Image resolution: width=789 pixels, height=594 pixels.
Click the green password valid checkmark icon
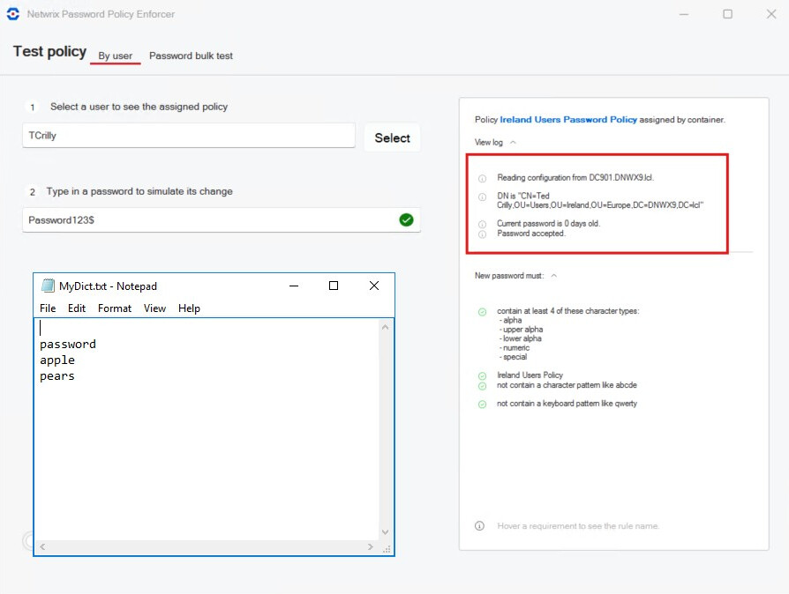(x=406, y=219)
